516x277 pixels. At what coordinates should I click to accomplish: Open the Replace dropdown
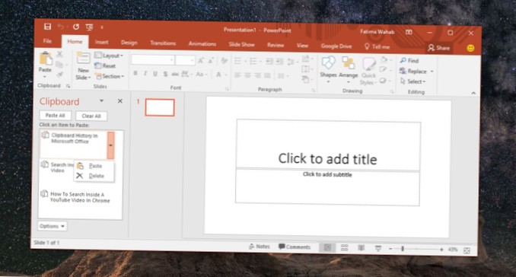click(432, 72)
